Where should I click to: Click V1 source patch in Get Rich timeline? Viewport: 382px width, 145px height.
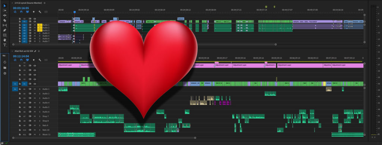pos(15,84)
